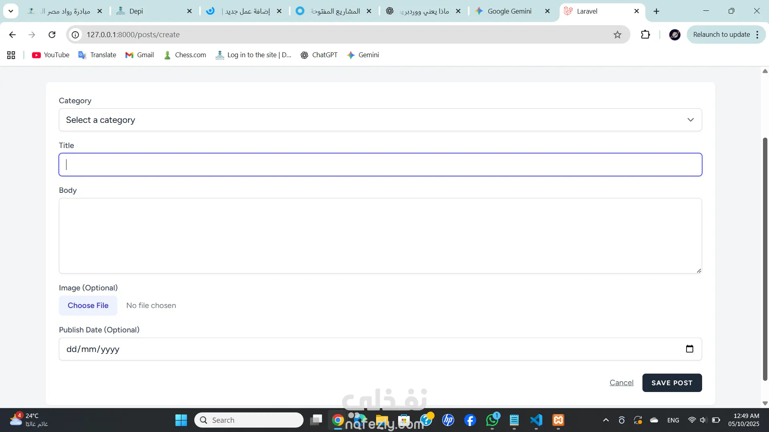Open the tab search dropdown arrow
The height and width of the screenshot is (432, 769).
tap(11, 11)
